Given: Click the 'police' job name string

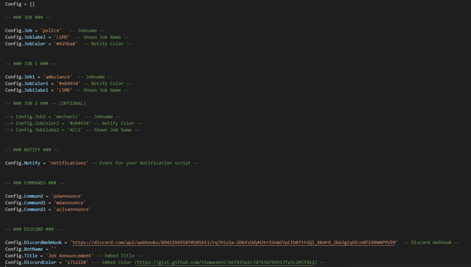Looking at the screenshot, I should pyautogui.click(x=51, y=31).
